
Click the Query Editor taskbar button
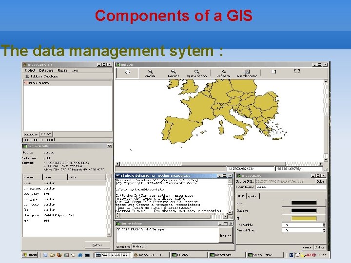(x=265, y=255)
